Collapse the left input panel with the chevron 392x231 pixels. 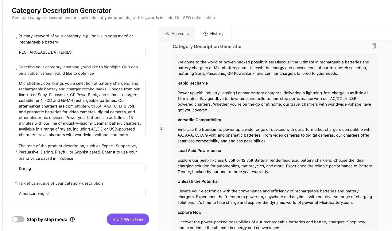161,129
